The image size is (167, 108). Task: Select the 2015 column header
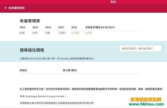[61, 27]
